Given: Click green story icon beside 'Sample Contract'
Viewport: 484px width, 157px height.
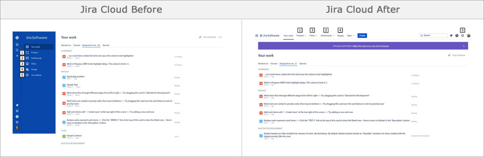Looking at the screenshot, I should coord(64,136).
